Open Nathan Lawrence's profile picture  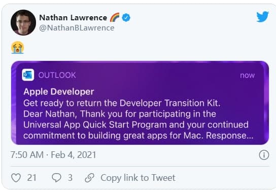click(23, 22)
